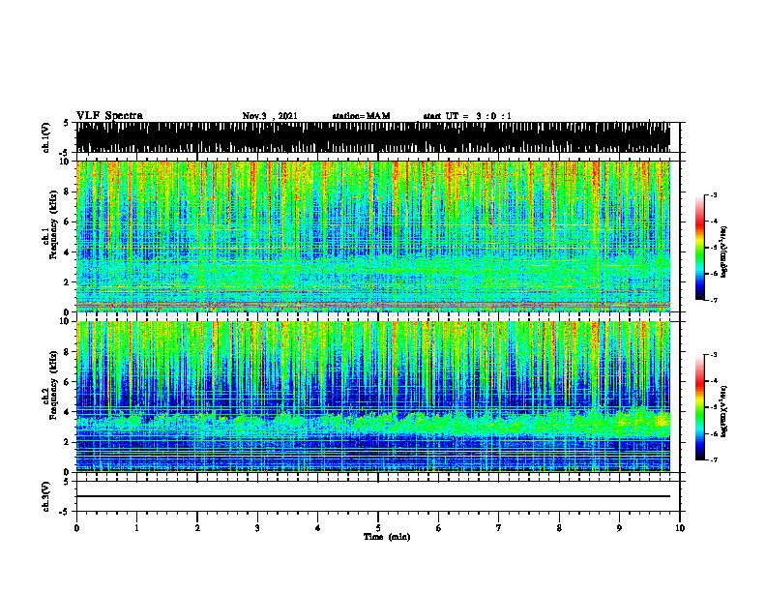
Task: Click the ch.2 colorbar "log(PSD)" label
Action: [724, 411]
